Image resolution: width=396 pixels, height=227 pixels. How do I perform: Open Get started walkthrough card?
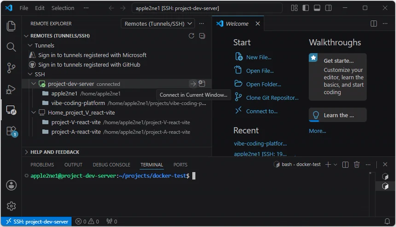point(338,77)
